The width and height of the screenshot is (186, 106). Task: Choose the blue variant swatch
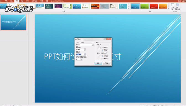click(x=135, y=6)
